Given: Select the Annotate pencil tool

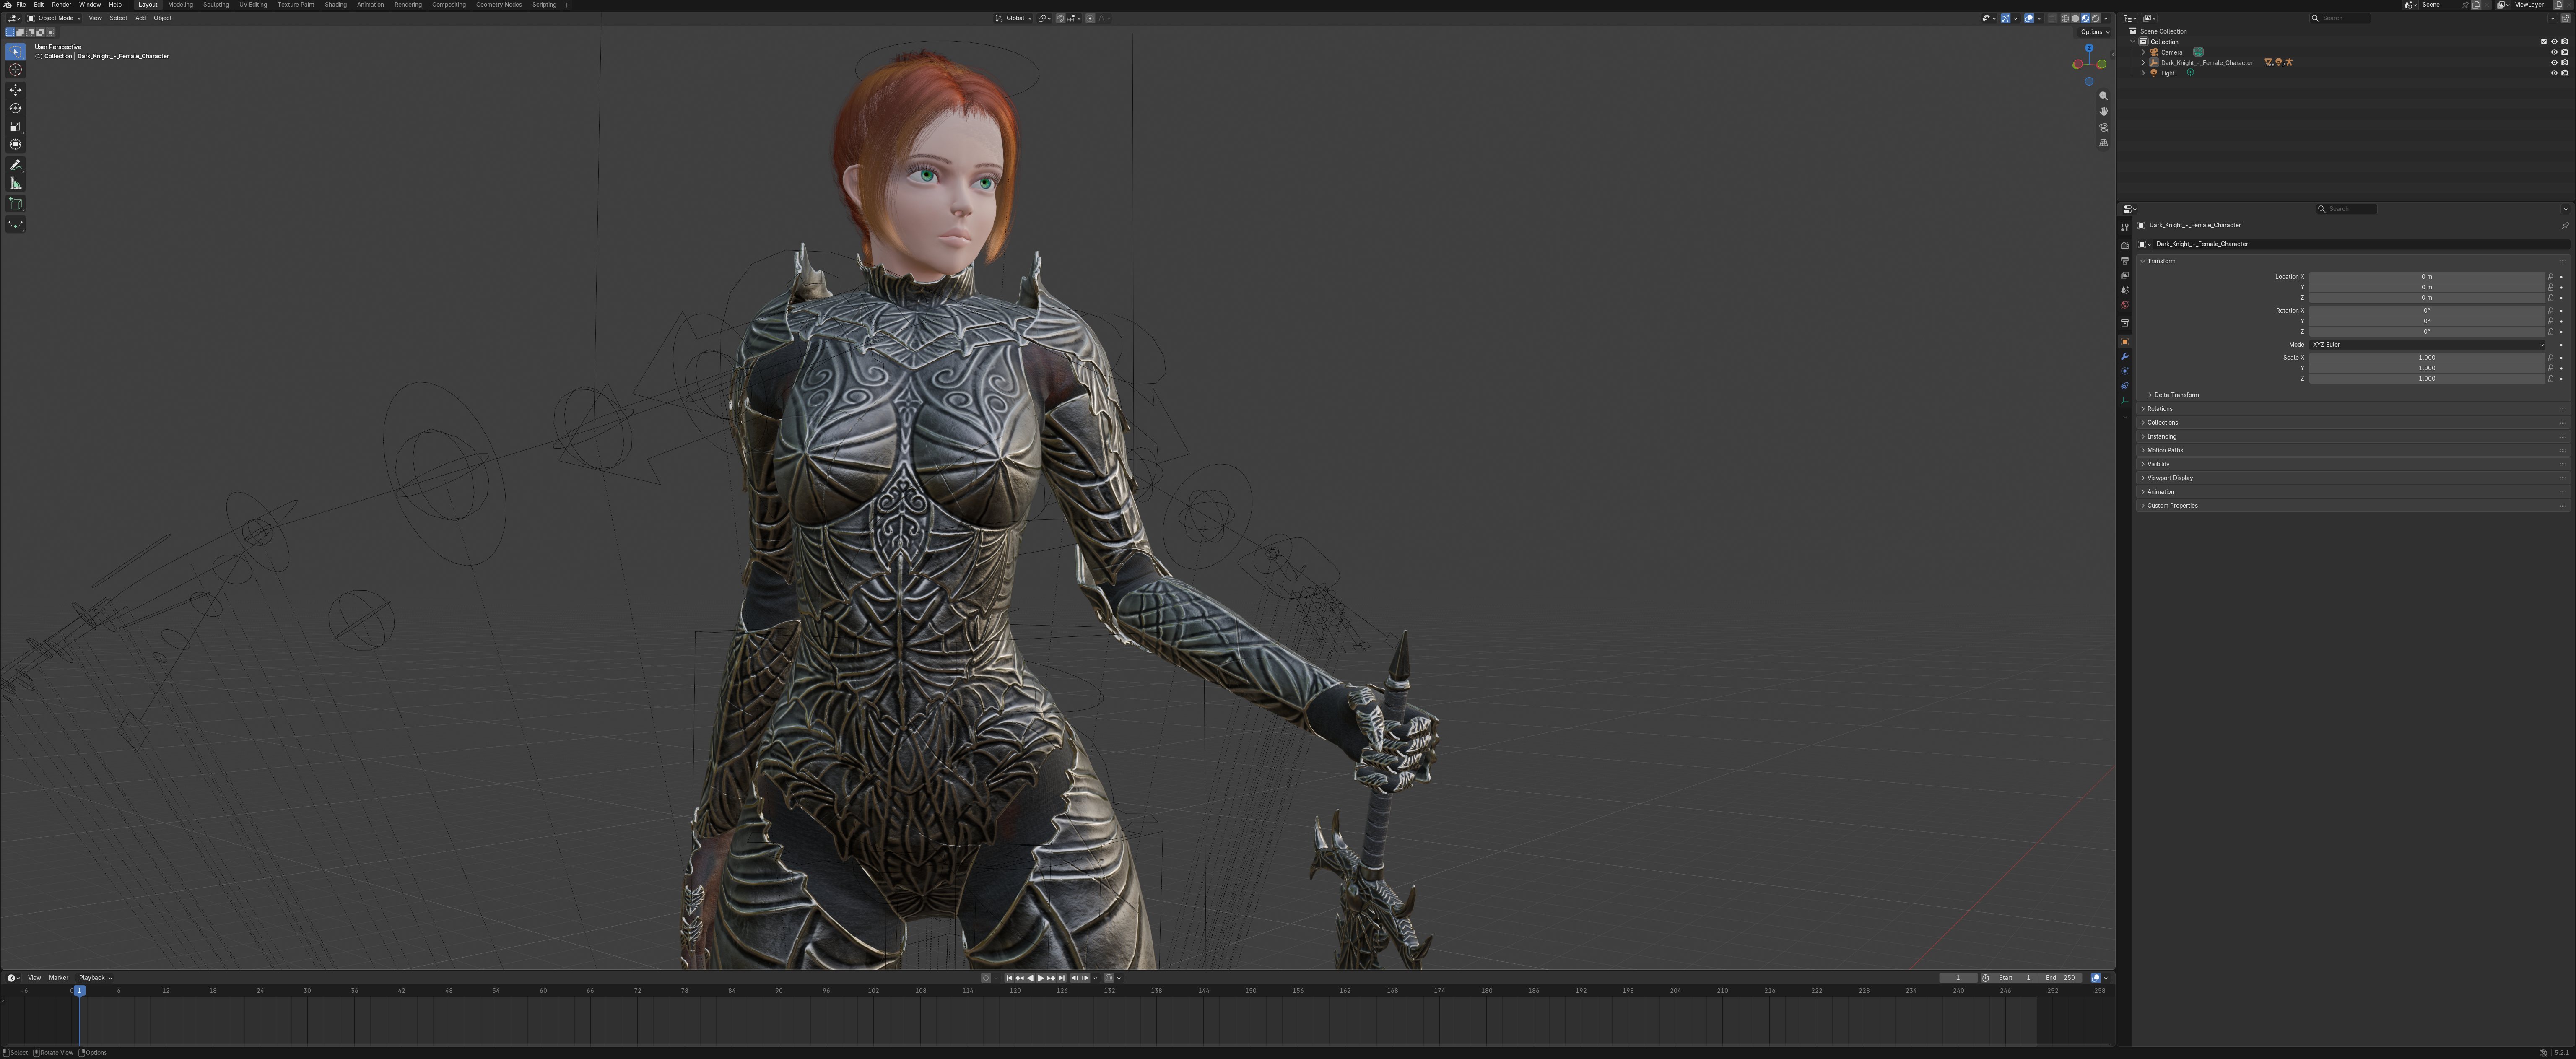Looking at the screenshot, I should point(15,165).
